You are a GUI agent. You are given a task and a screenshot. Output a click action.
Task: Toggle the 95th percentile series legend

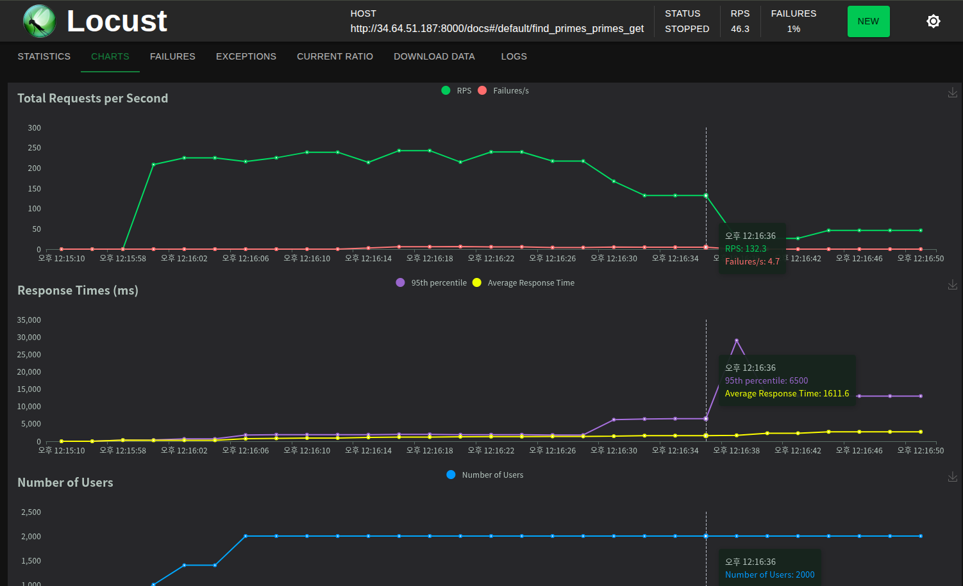click(x=431, y=282)
